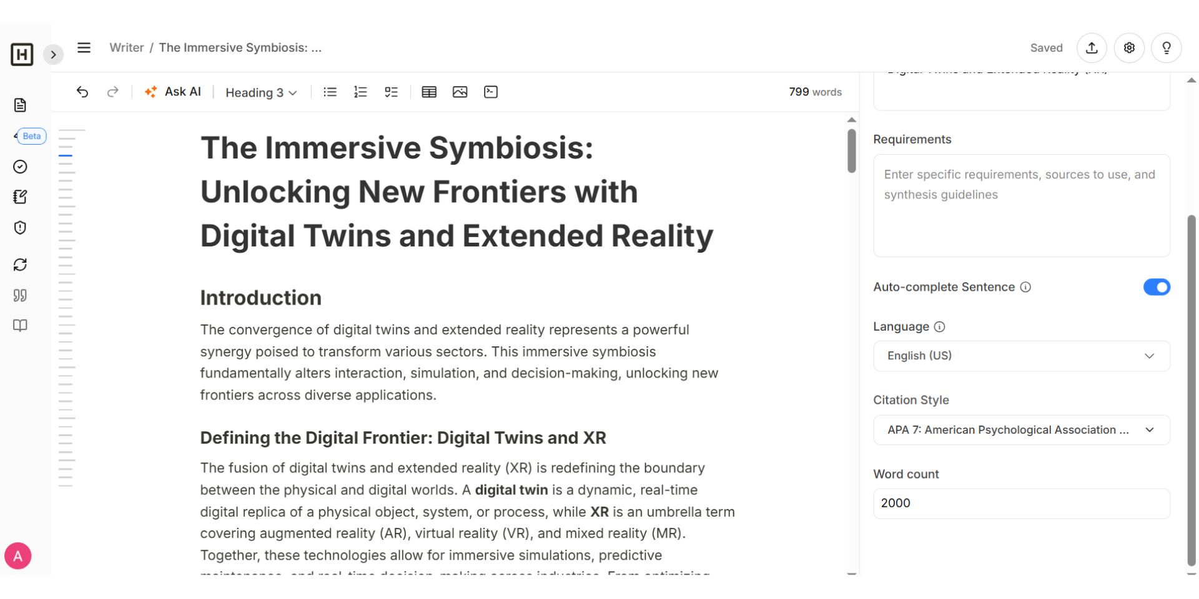This screenshot has width=1199, height=599.
Task: Click the Requirements text area
Action: click(x=1022, y=205)
